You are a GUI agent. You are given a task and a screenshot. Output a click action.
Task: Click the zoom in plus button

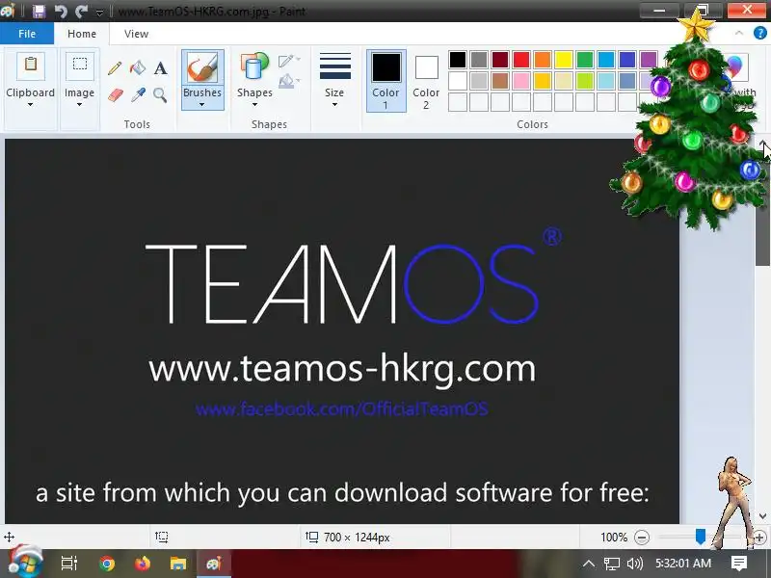[759, 538]
